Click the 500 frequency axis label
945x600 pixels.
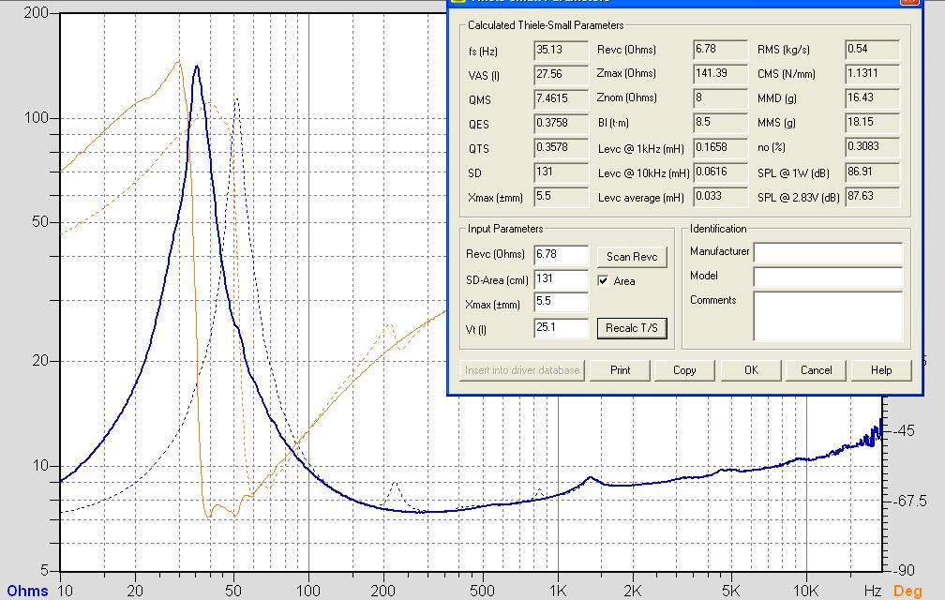(482, 591)
